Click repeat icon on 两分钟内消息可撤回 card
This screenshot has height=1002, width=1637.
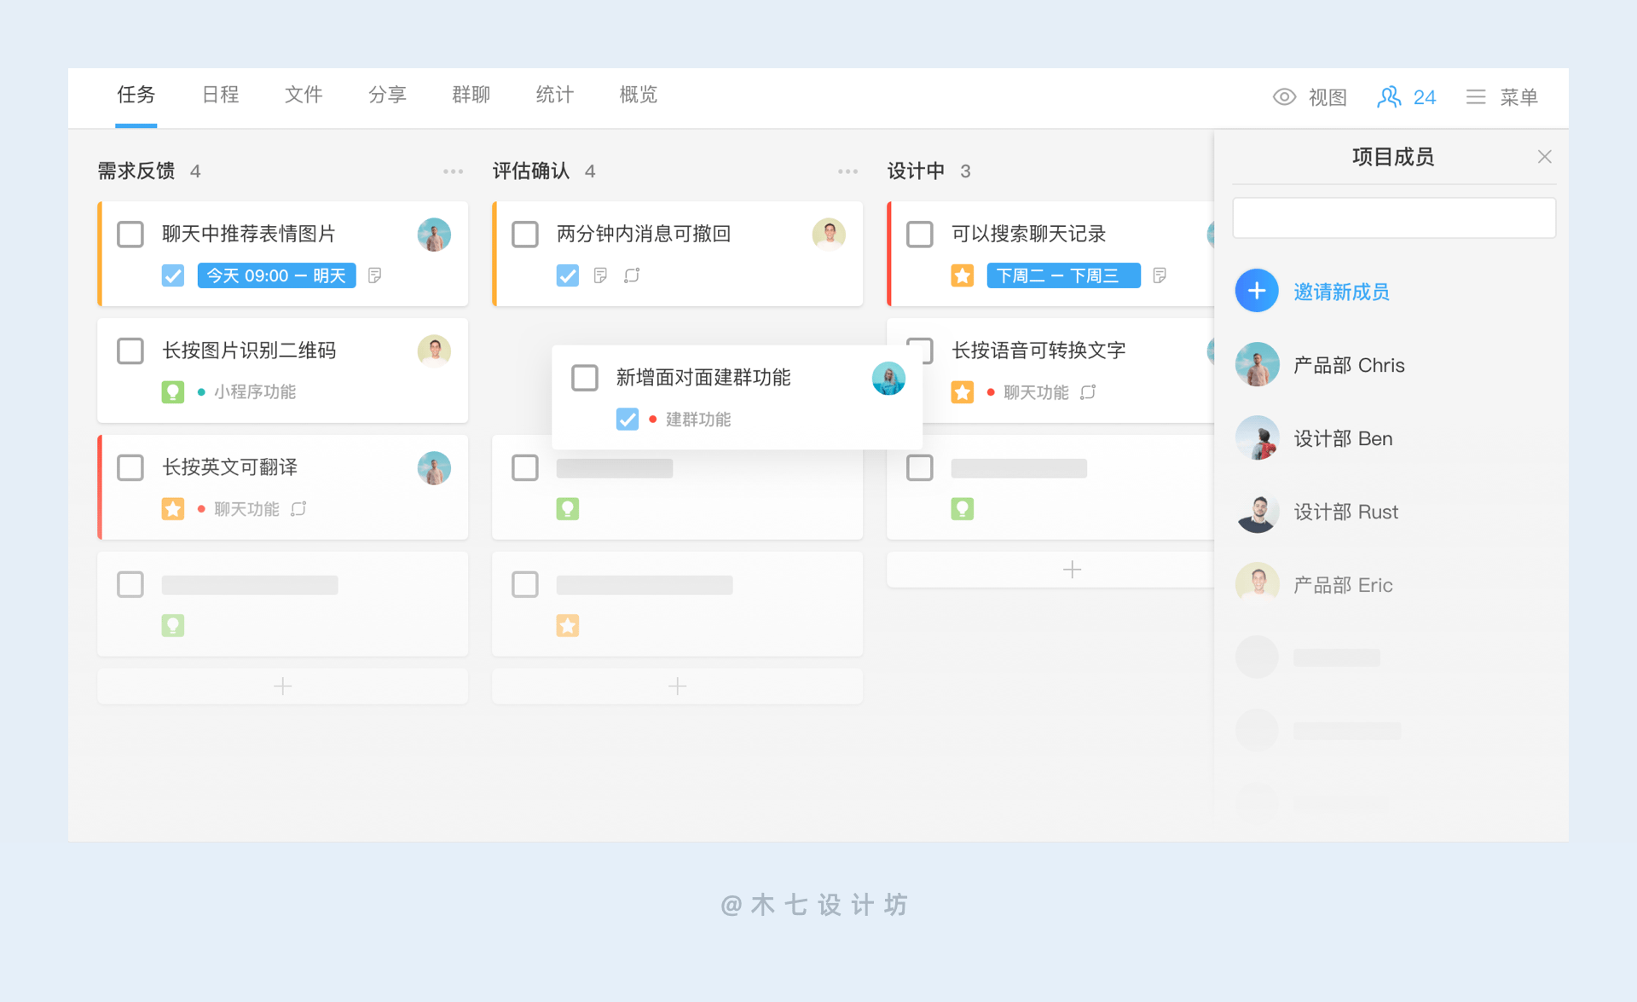pyautogui.click(x=632, y=275)
